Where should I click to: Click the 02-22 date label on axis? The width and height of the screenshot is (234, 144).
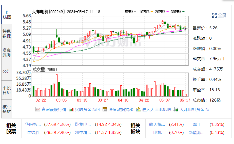[41, 100]
